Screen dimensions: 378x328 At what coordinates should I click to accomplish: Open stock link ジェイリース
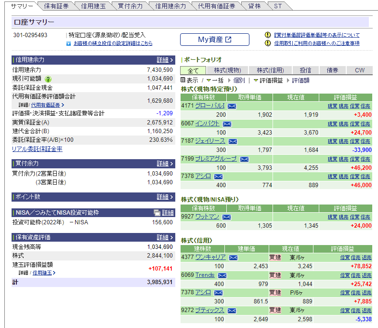(210, 141)
